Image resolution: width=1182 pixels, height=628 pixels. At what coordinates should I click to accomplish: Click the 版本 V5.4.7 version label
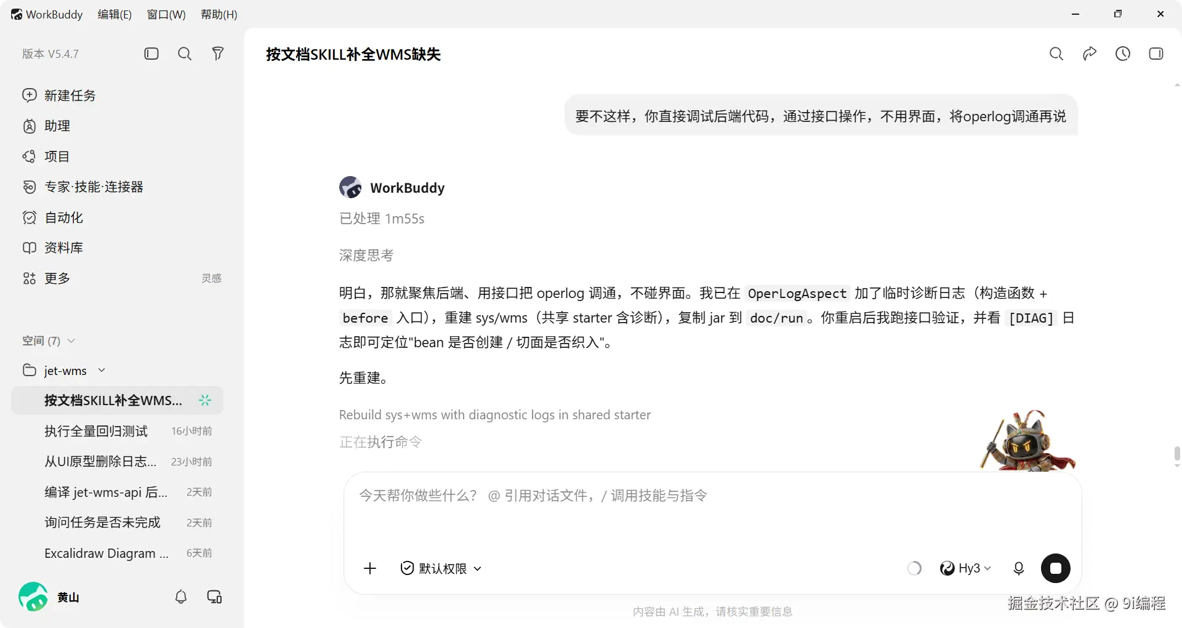click(x=50, y=54)
